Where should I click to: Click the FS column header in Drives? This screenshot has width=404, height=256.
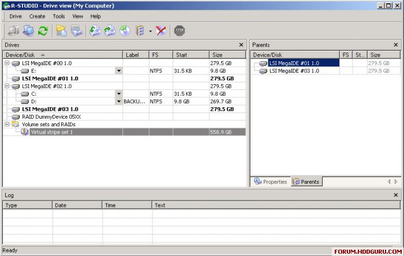pos(161,55)
